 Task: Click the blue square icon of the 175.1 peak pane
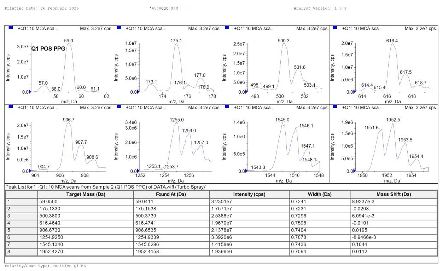pos(119,27)
